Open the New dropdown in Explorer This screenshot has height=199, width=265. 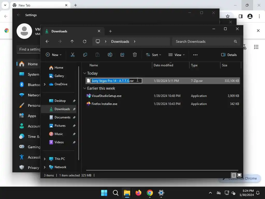click(x=54, y=55)
